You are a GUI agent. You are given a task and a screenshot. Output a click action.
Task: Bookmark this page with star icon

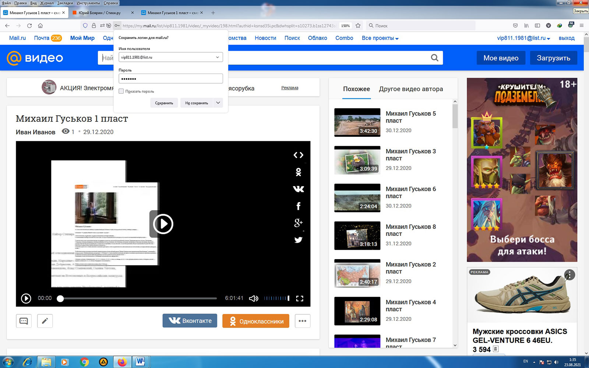coord(358,26)
